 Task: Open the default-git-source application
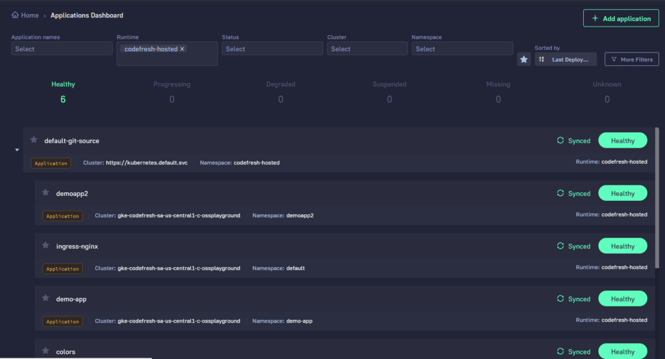[71, 141]
